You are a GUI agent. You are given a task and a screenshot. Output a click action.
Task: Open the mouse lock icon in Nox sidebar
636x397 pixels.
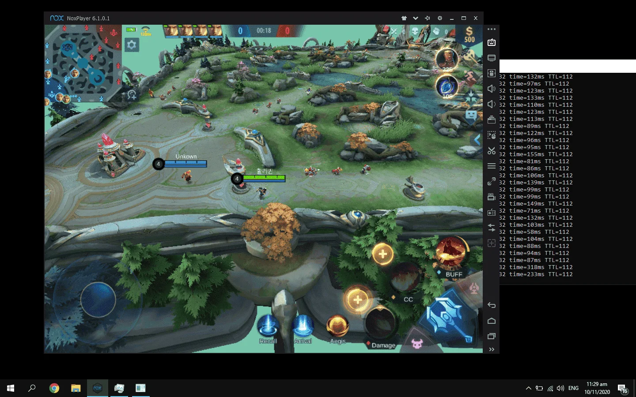[x=492, y=73]
